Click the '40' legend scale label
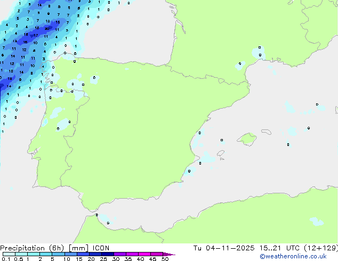Image resolution: width=338 pixels, height=261 pixels. pyautogui.click(x=140, y=259)
